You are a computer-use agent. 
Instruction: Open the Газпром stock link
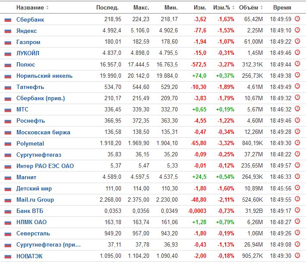[28, 42]
